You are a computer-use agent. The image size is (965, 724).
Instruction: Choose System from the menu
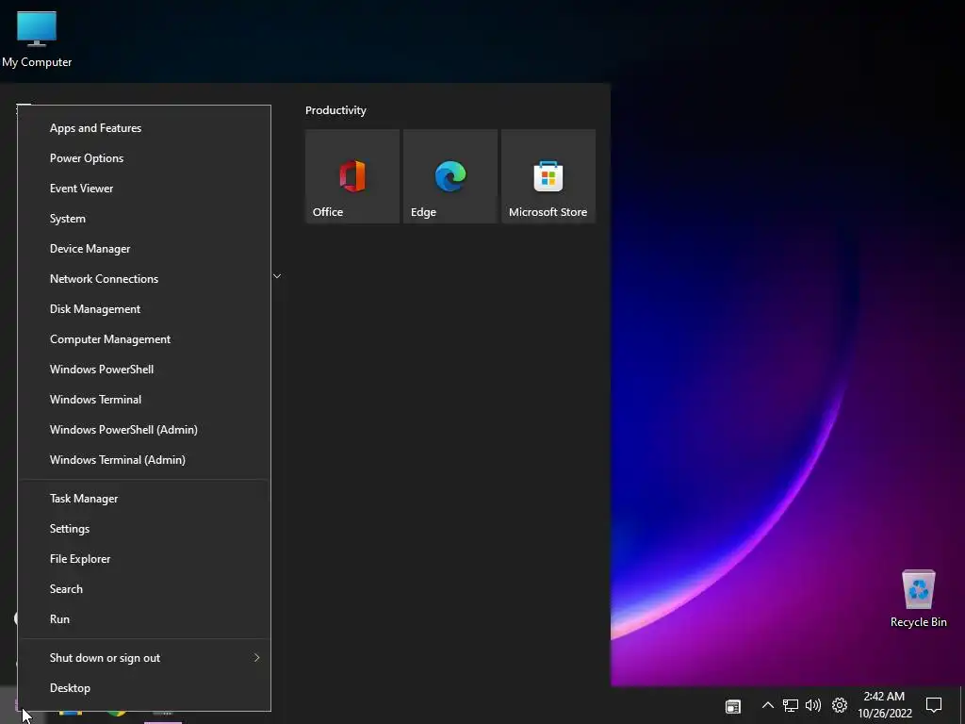coord(144,219)
